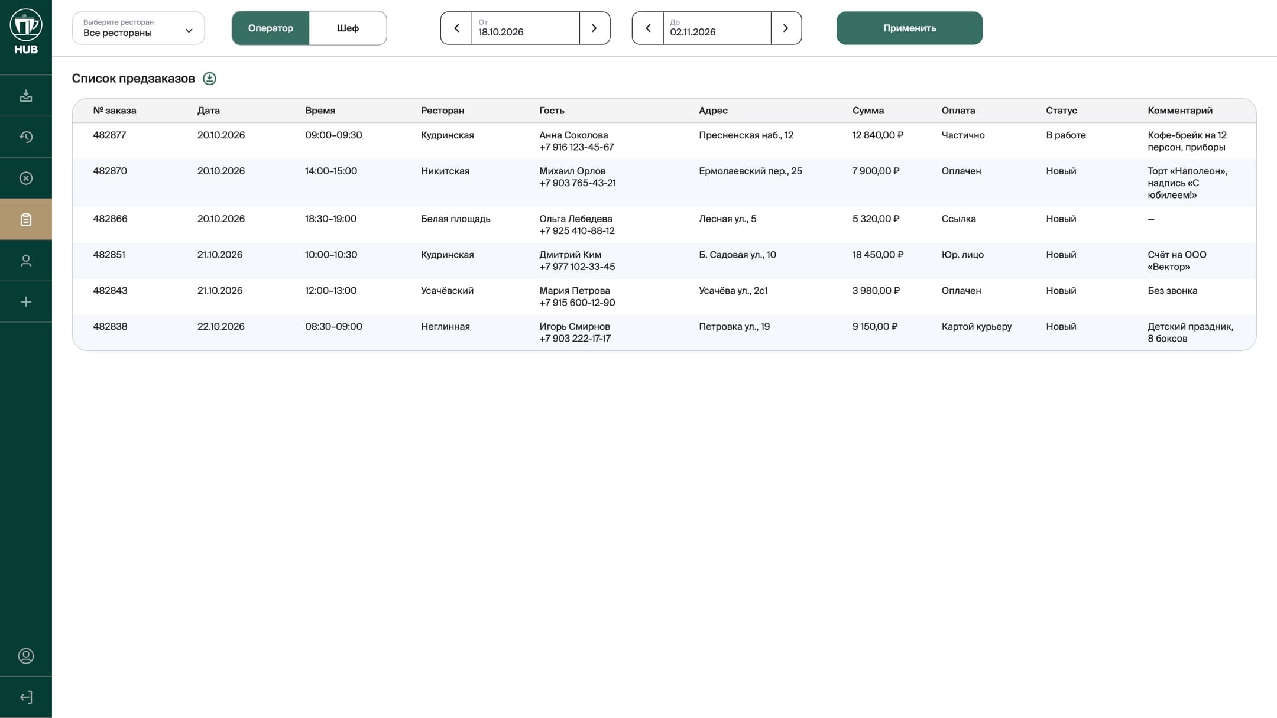Image resolution: width=1277 pixels, height=718 pixels.
Task: Click the 'До' date field 02.11.2026
Action: pos(717,28)
